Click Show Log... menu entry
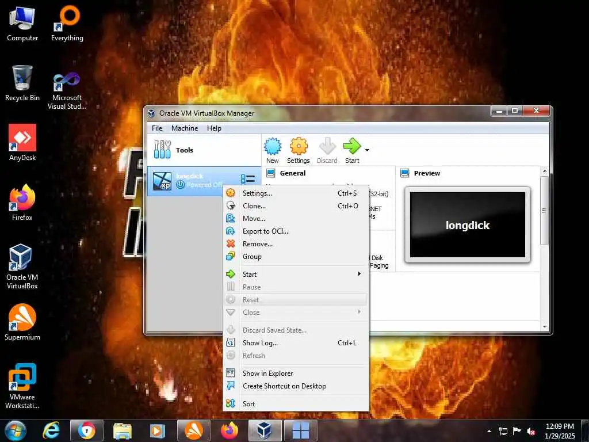Screen dimensions: 589x442 click(296, 343)
